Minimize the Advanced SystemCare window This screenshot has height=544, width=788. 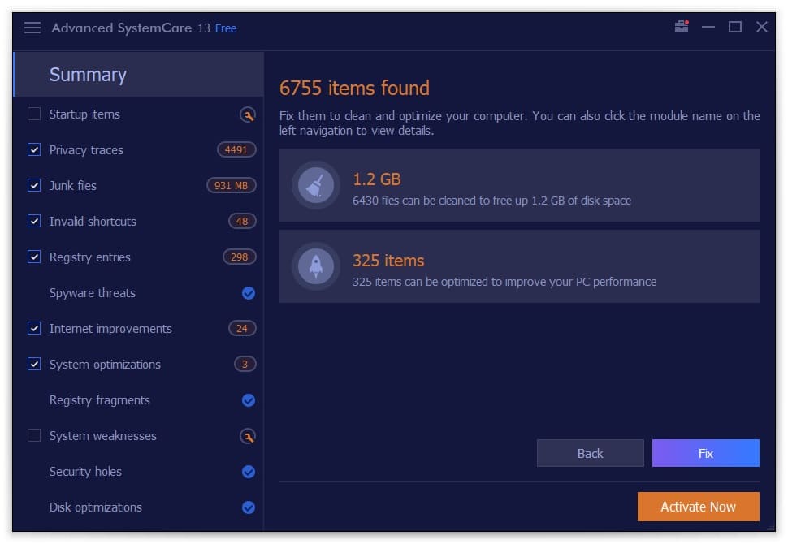pos(708,27)
